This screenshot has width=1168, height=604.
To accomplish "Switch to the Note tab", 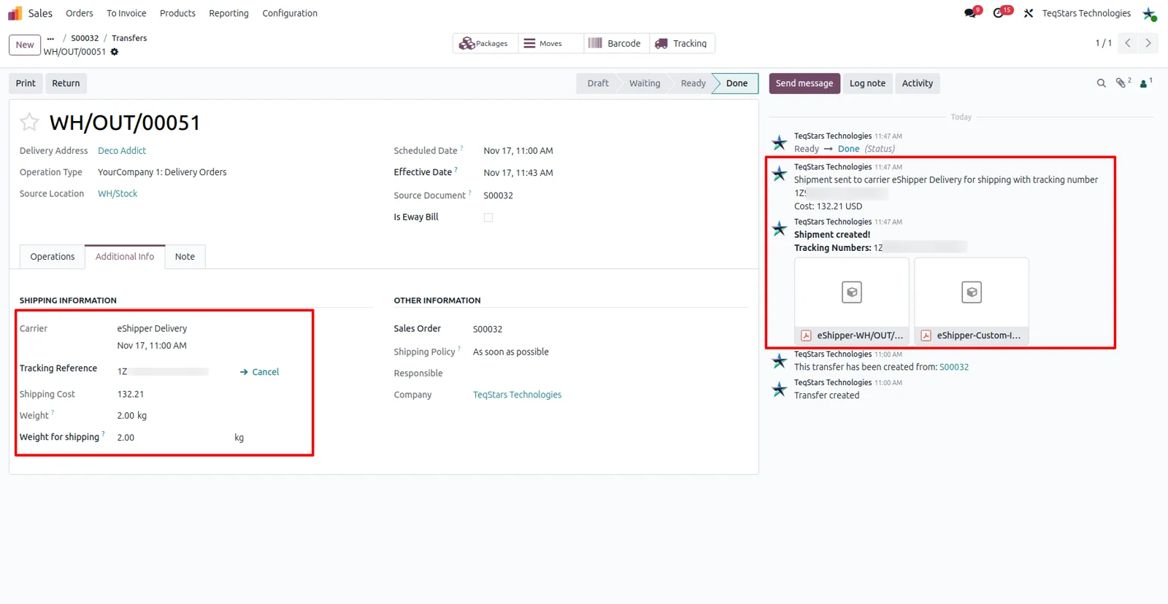I will [x=185, y=257].
